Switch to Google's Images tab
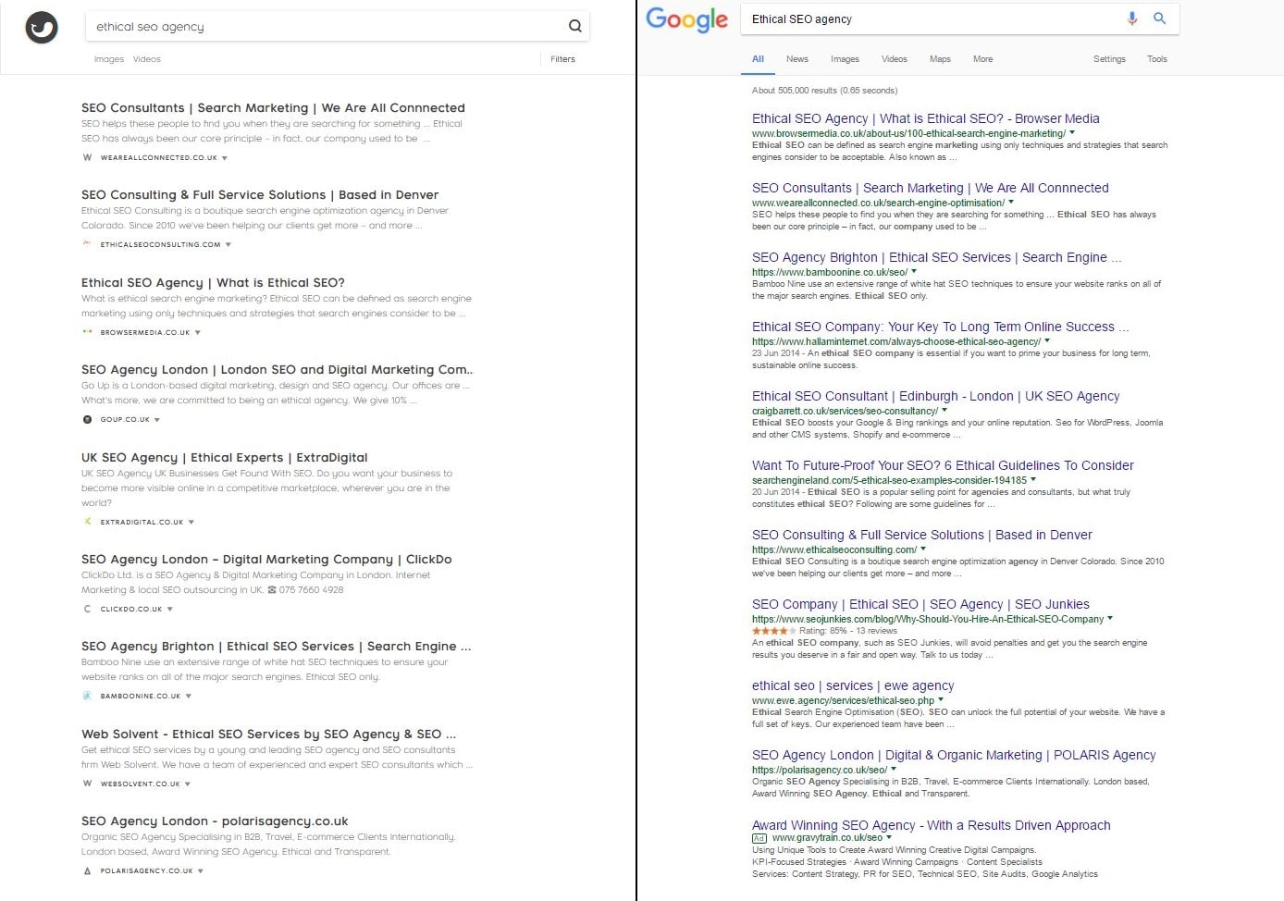The width and height of the screenshot is (1284, 901). pos(845,59)
